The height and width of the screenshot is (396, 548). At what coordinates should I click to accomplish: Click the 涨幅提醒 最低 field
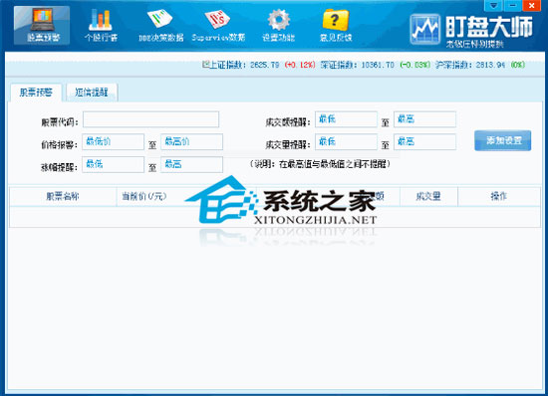113,164
